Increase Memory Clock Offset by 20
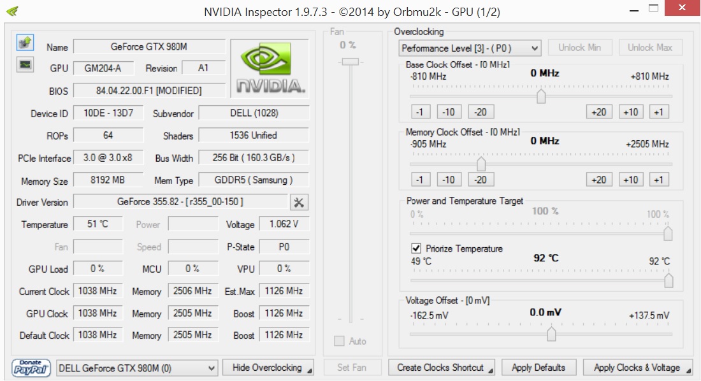701x381 pixels. pos(599,180)
